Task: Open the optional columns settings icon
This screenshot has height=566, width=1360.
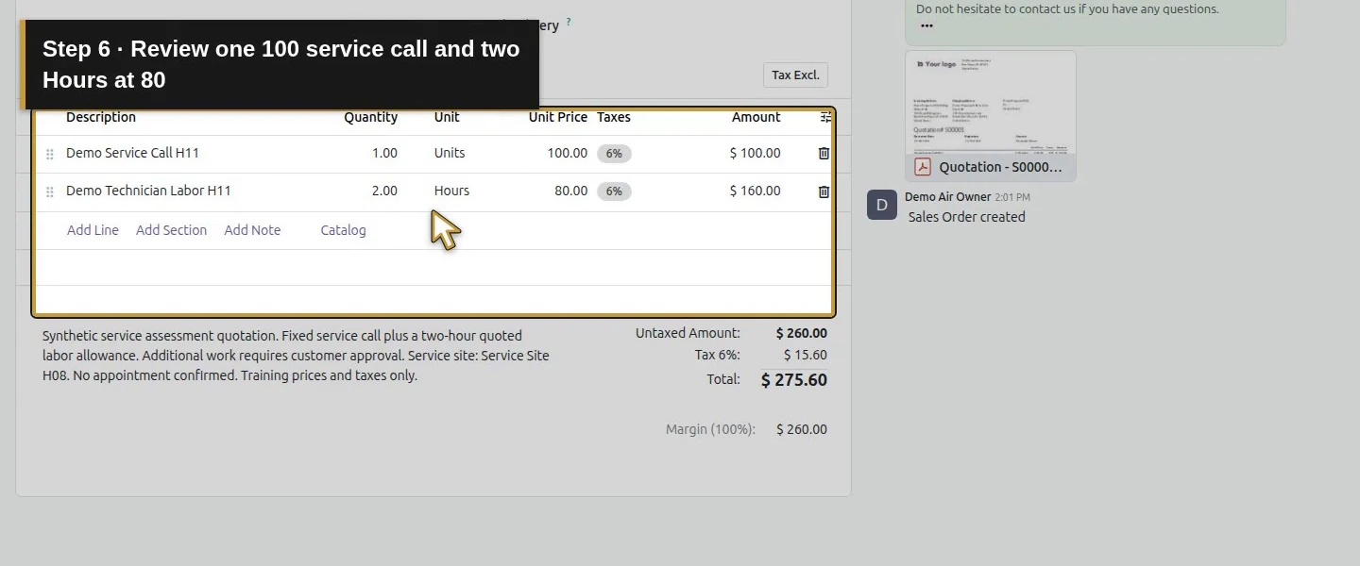Action: (825, 117)
